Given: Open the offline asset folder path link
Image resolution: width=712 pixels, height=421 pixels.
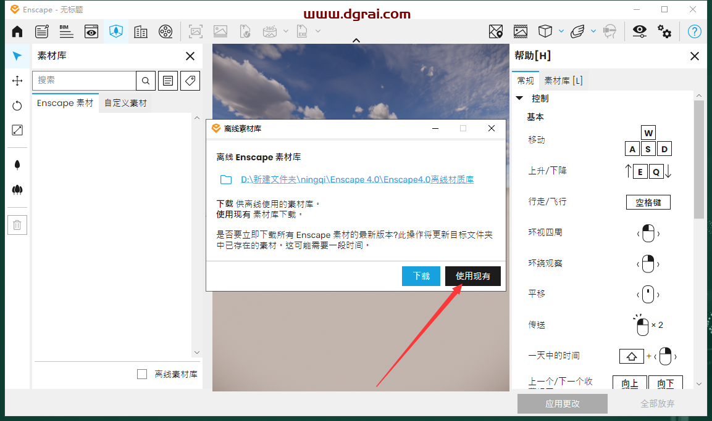Looking at the screenshot, I should point(357,179).
